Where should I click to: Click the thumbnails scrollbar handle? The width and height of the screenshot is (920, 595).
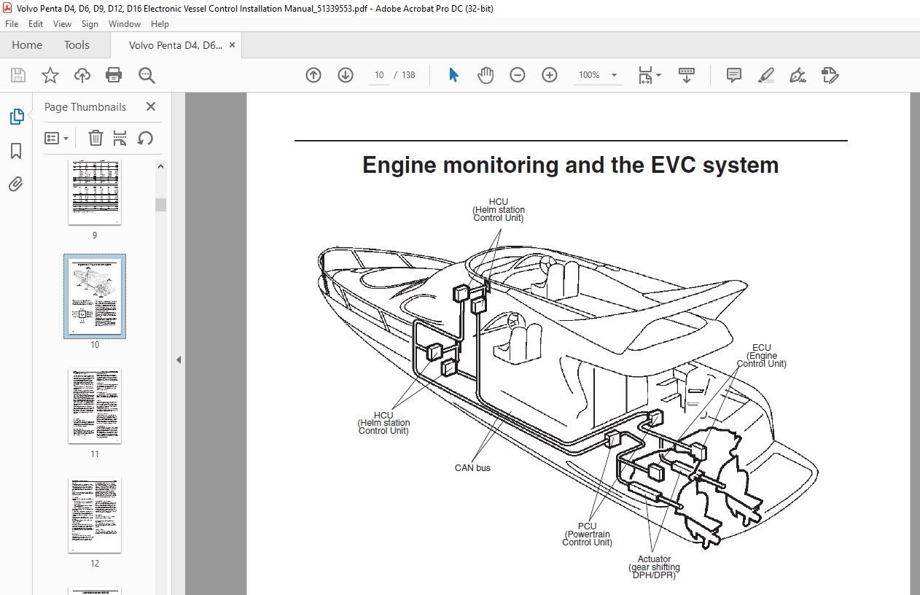[160, 205]
